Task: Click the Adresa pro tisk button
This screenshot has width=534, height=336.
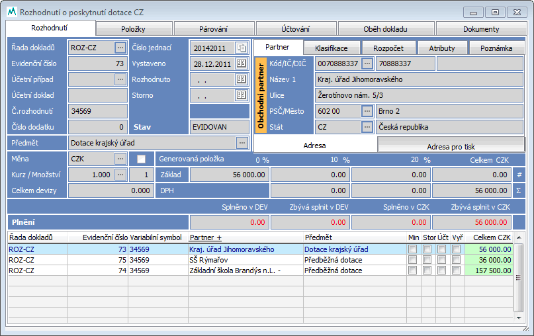Action: click(x=451, y=145)
